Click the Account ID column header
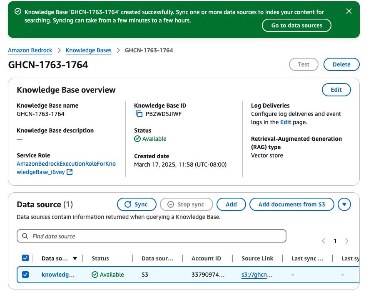Viewport: 366px width, 292px height. coord(206,258)
